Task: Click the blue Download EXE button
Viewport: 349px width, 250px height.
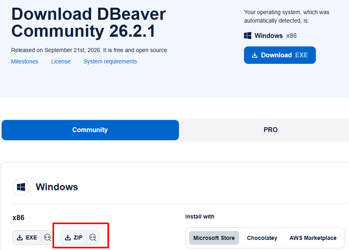Action: tap(280, 55)
